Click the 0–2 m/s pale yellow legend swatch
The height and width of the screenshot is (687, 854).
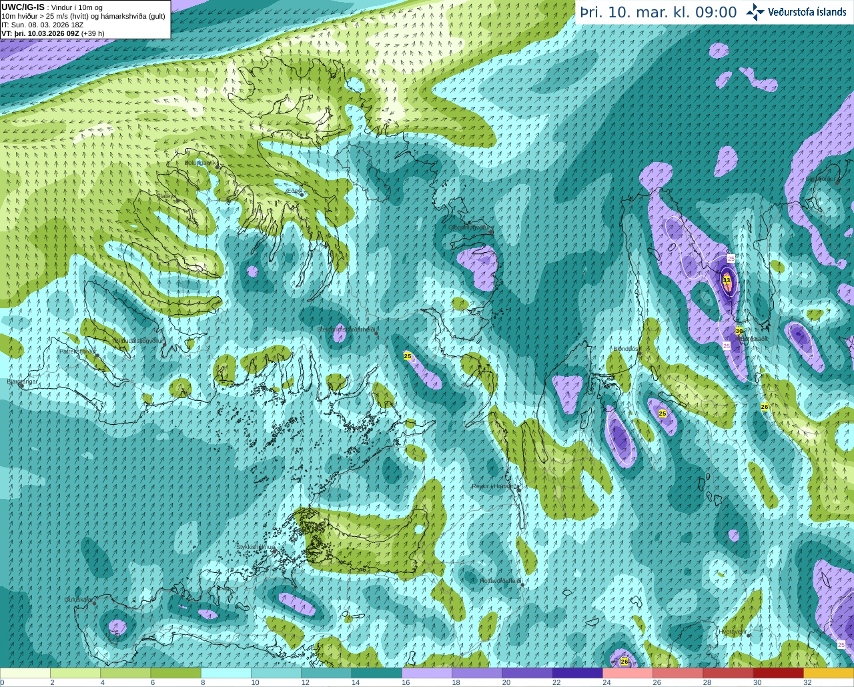click(25, 673)
